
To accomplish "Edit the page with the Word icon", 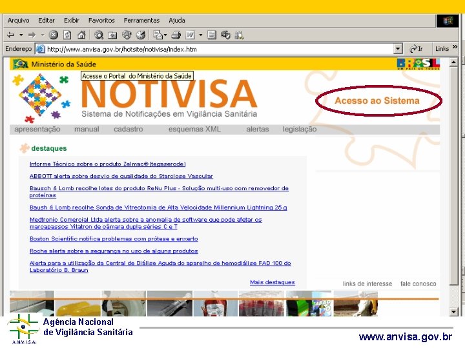I will (190, 35).
